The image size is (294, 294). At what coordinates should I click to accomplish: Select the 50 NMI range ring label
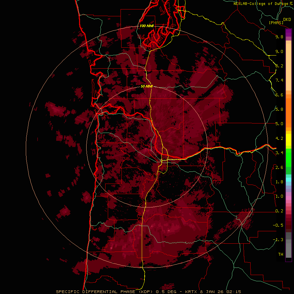coord(147,86)
